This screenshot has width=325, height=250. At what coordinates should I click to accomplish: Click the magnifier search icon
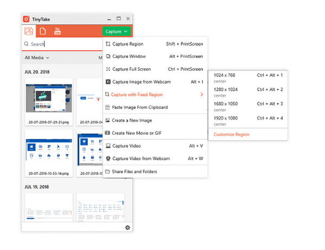(27, 44)
